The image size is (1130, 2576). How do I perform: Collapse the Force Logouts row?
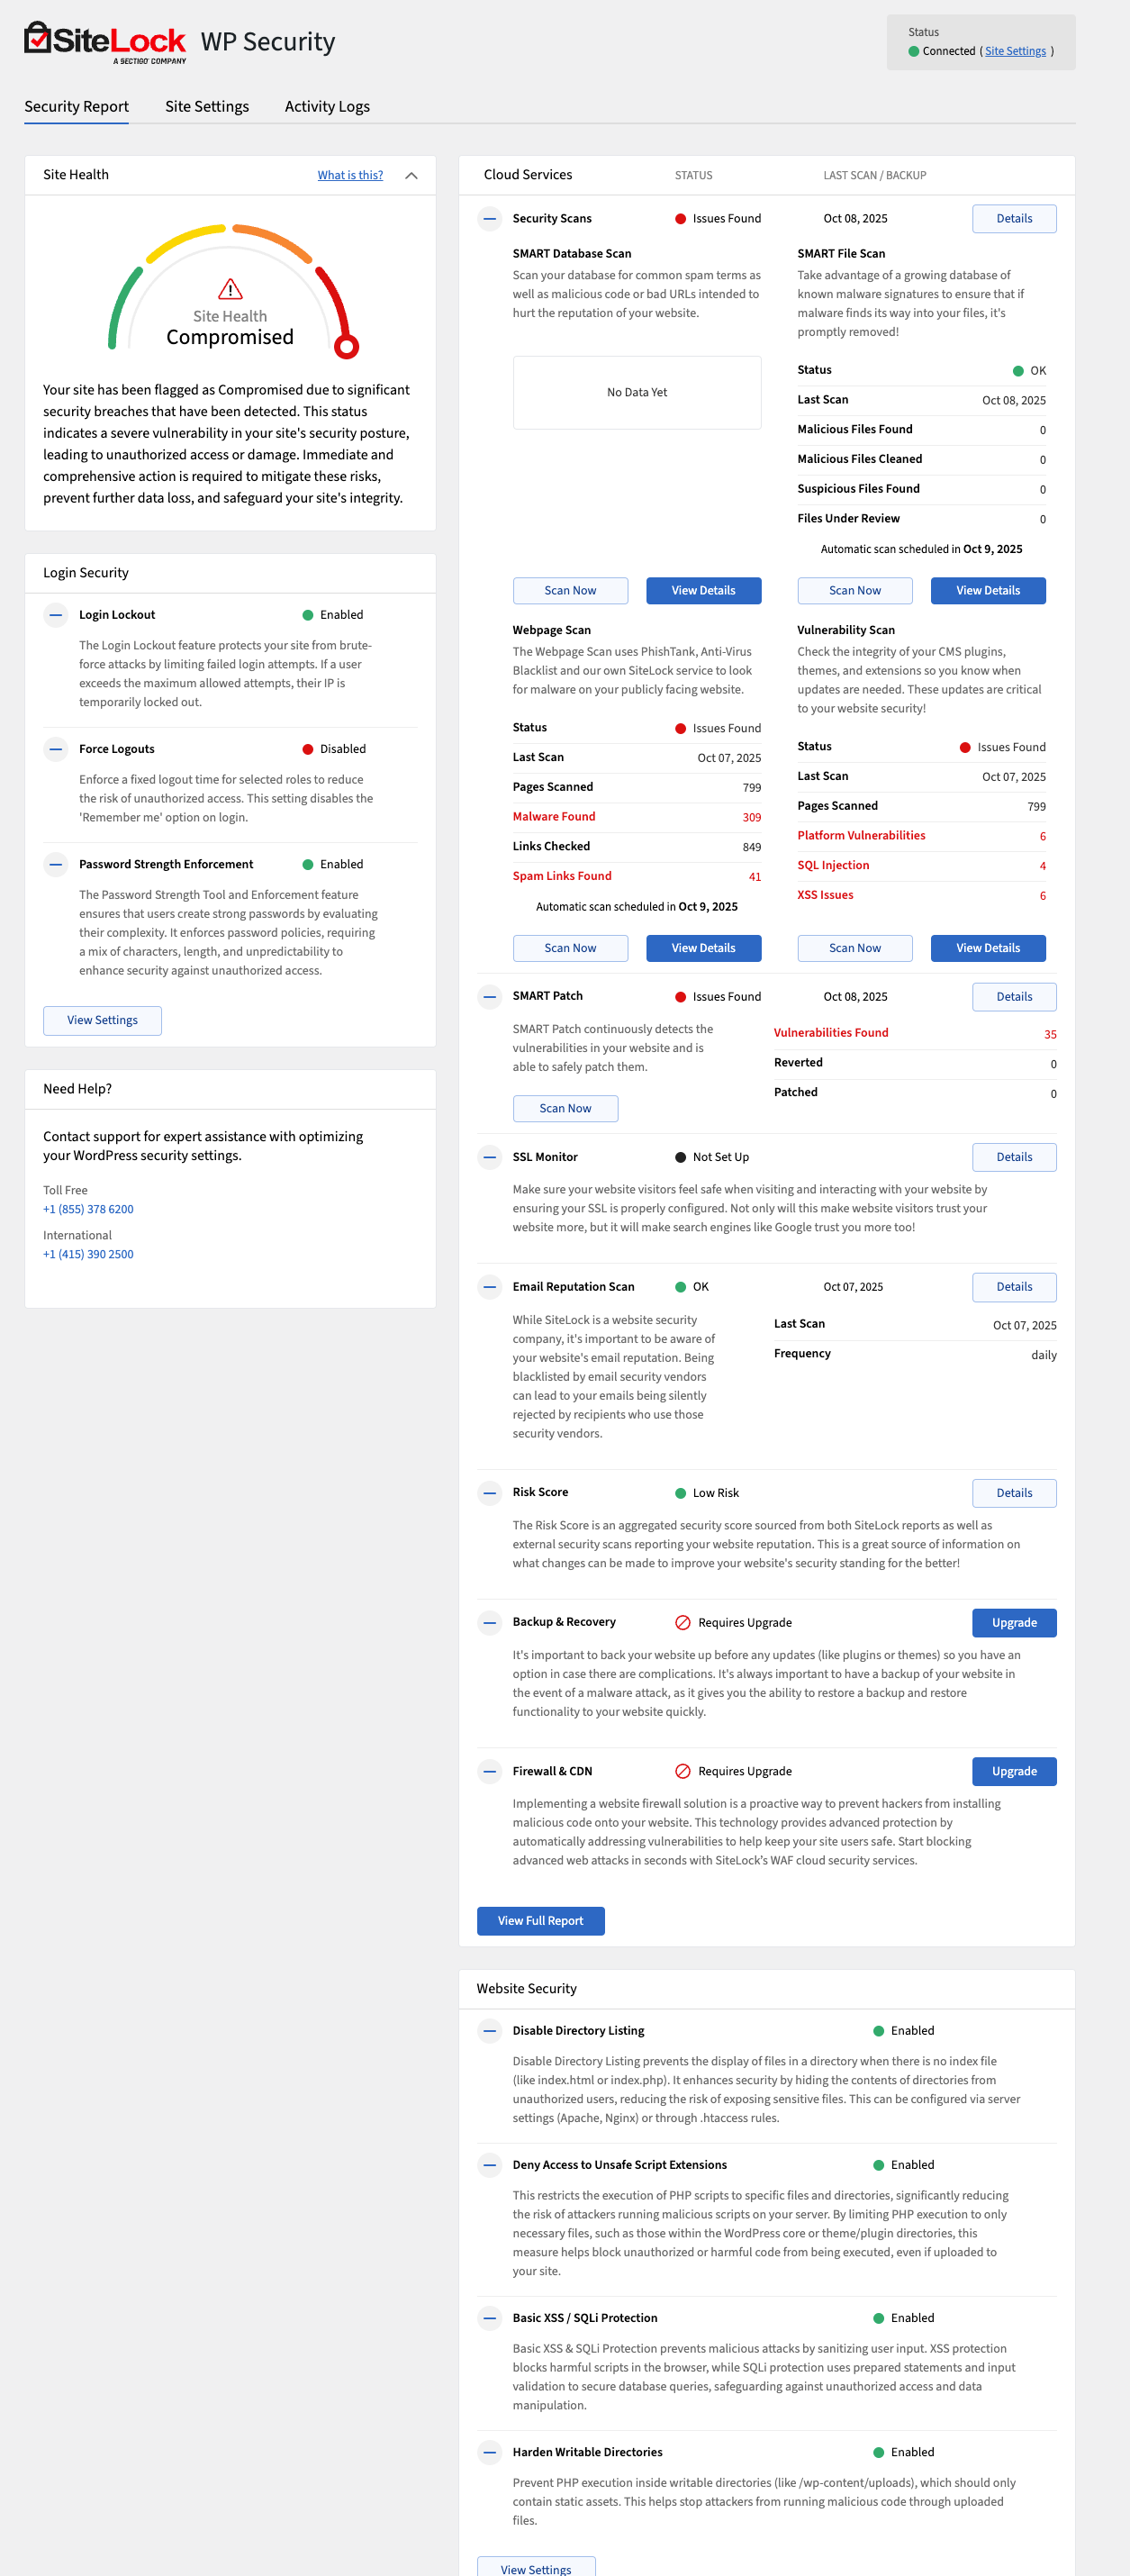(56, 749)
